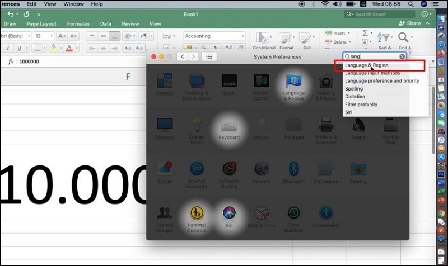The width and height of the screenshot is (448, 266).
Task: Choose 'Dictation' from search suggestions
Action: click(355, 97)
